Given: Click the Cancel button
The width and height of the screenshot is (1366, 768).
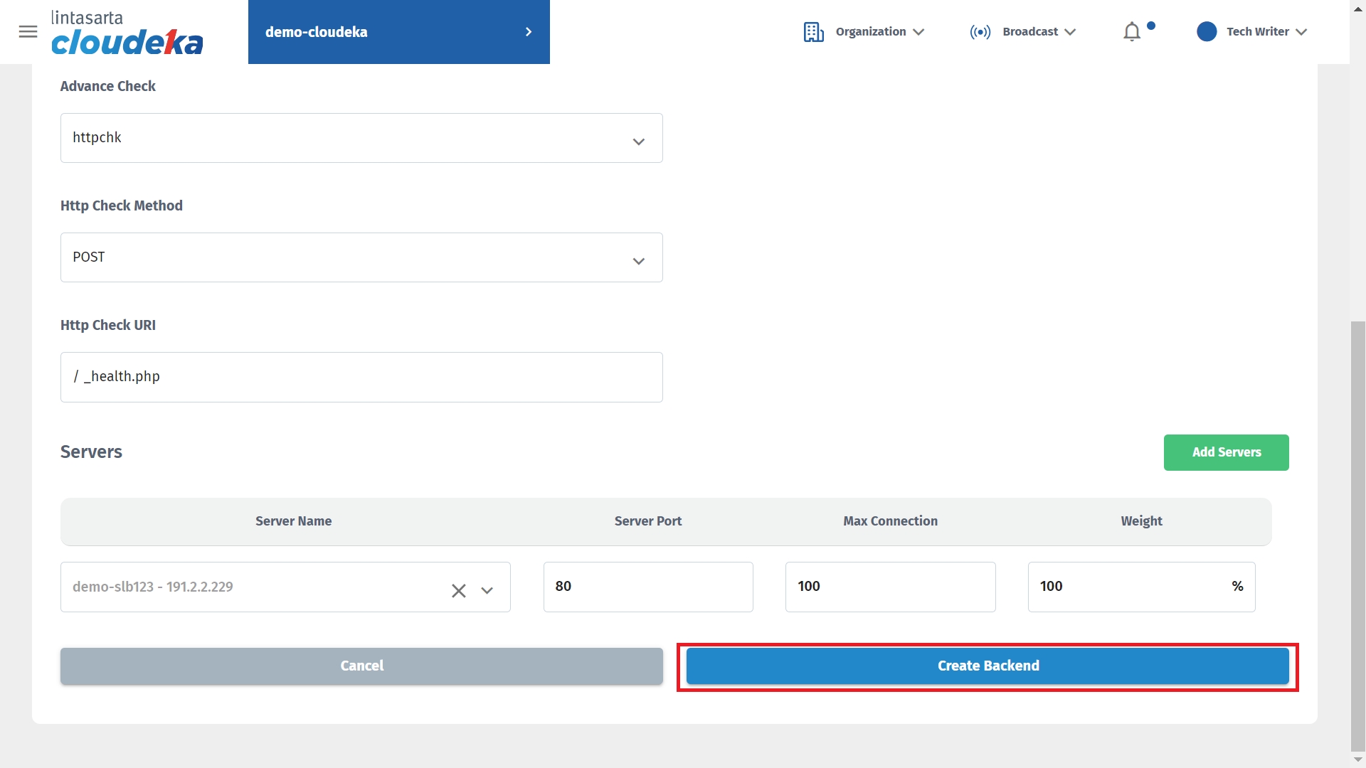Looking at the screenshot, I should 361,666.
